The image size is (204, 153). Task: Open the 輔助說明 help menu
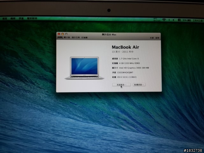pyautogui.click(x=32, y=18)
